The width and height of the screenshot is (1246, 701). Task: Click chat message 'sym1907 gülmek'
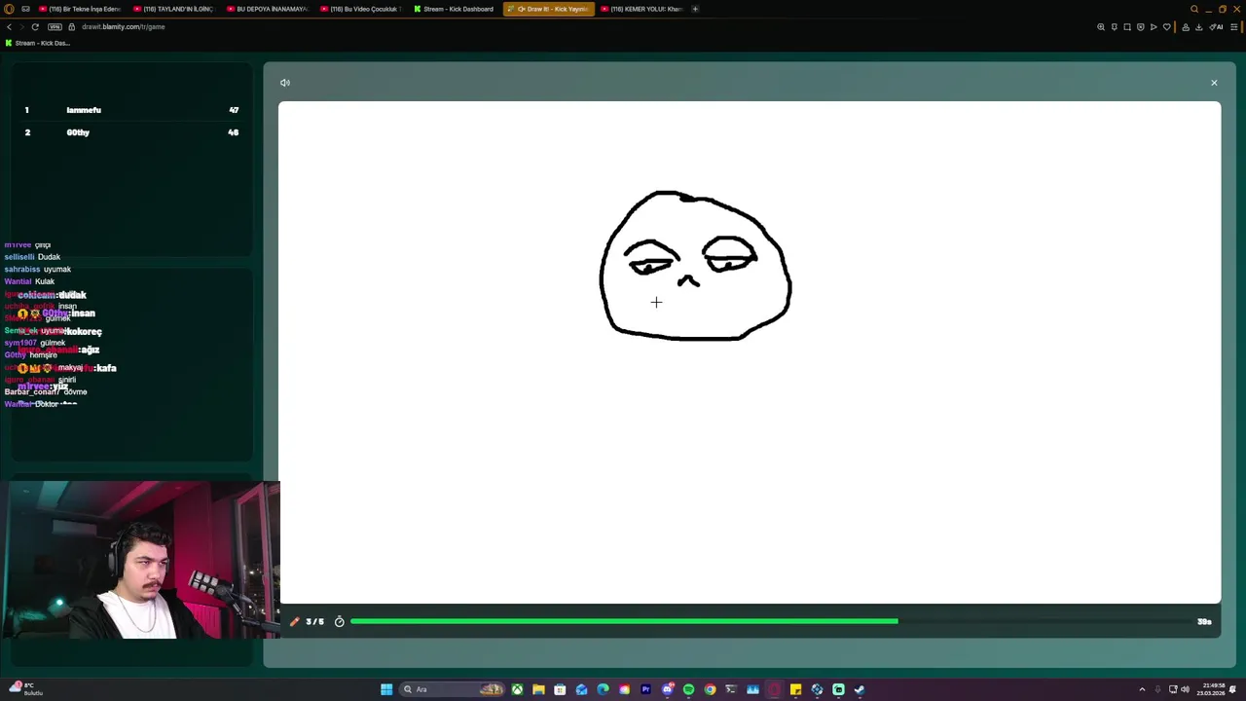(x=35, y=343)
